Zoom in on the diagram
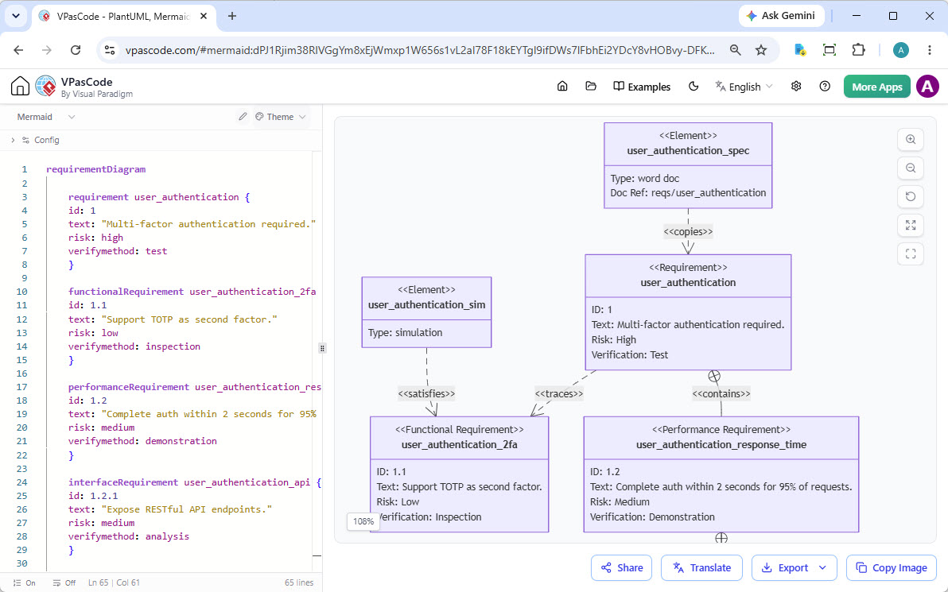The height and width of the screenshot is (592, 948). (x=911, y=140)
